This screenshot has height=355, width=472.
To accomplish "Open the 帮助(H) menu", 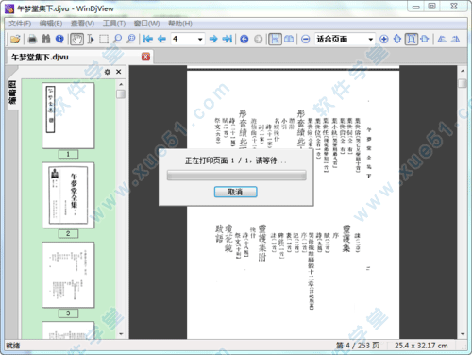I will (x=180, y=24).
